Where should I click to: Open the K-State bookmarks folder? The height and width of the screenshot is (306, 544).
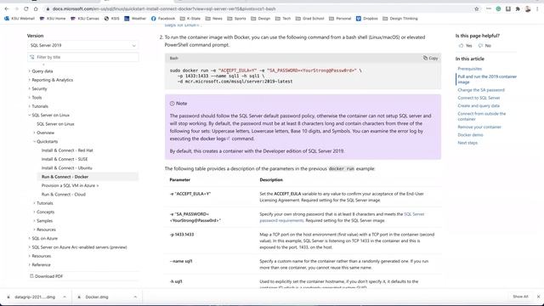(190, 19)
